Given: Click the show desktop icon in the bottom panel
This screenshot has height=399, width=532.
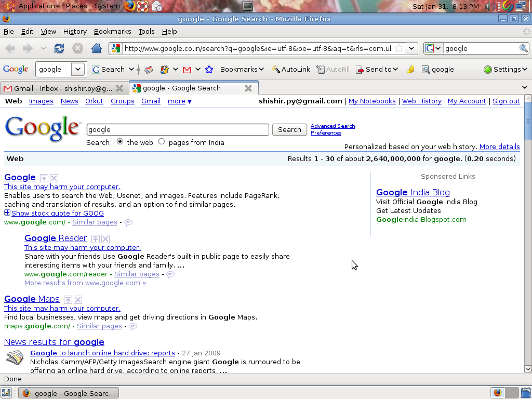Looking at the screenshot, I should 6,393.
